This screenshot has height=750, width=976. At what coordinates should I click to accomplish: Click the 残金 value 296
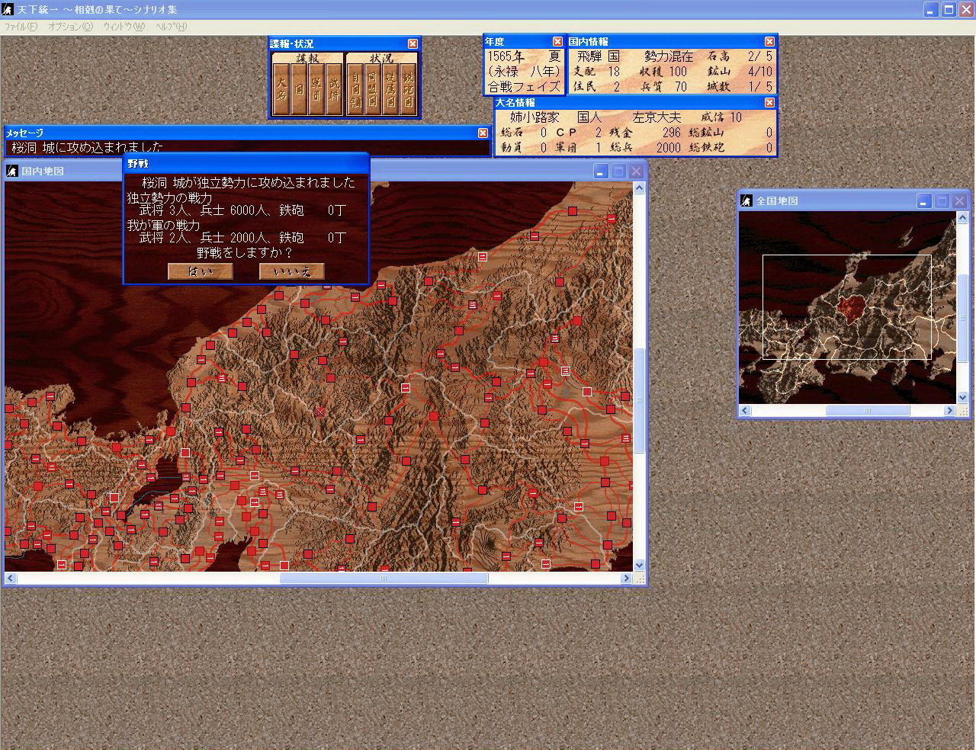click(672, 133)
